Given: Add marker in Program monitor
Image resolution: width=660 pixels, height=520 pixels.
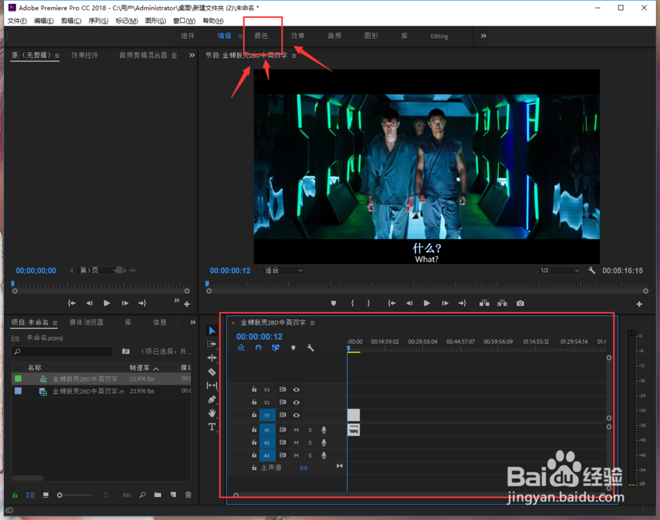Looking at the screenshot, I should click(333, 304).
